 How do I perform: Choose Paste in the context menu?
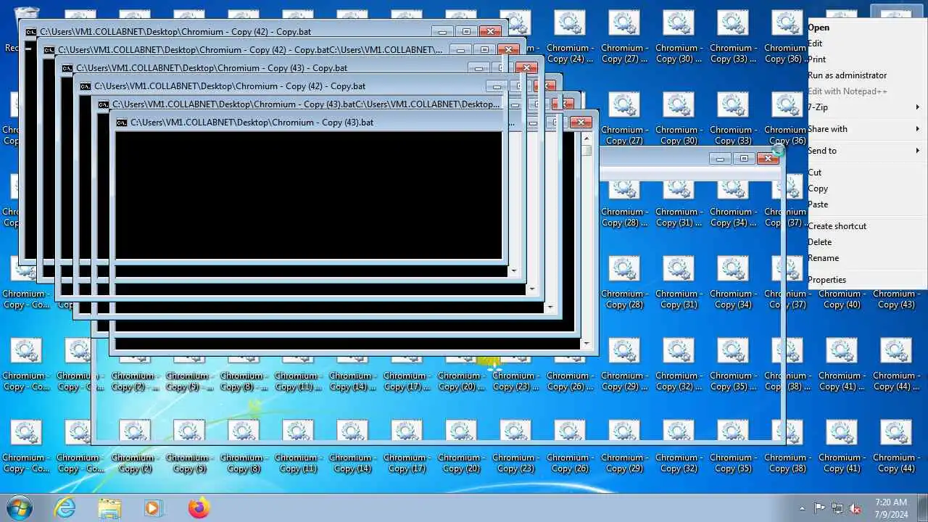pos(866,204)
